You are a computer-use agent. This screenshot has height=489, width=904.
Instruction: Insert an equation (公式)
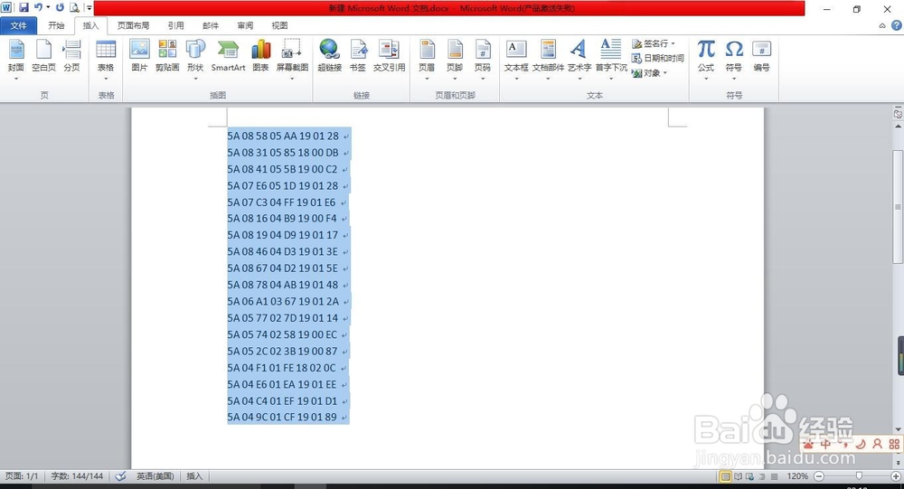pos(706,58)
